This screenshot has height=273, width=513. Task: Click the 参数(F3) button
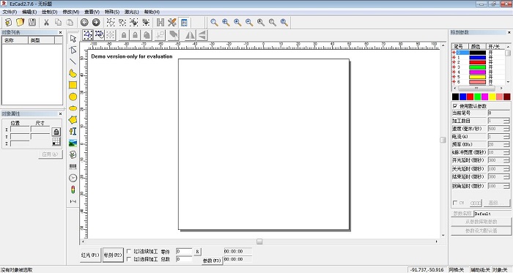pos(212,261)
